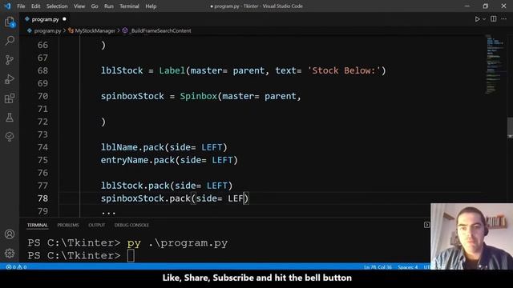Split the editor right
The width and height of the screenshot is (513, 288).
pyautogui.click(x=494, y=19)
